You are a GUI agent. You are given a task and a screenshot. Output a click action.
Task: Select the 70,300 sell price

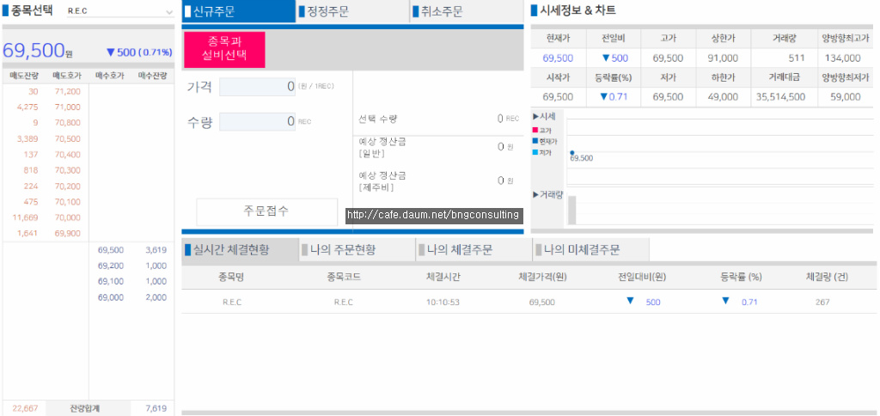point(67,170)
